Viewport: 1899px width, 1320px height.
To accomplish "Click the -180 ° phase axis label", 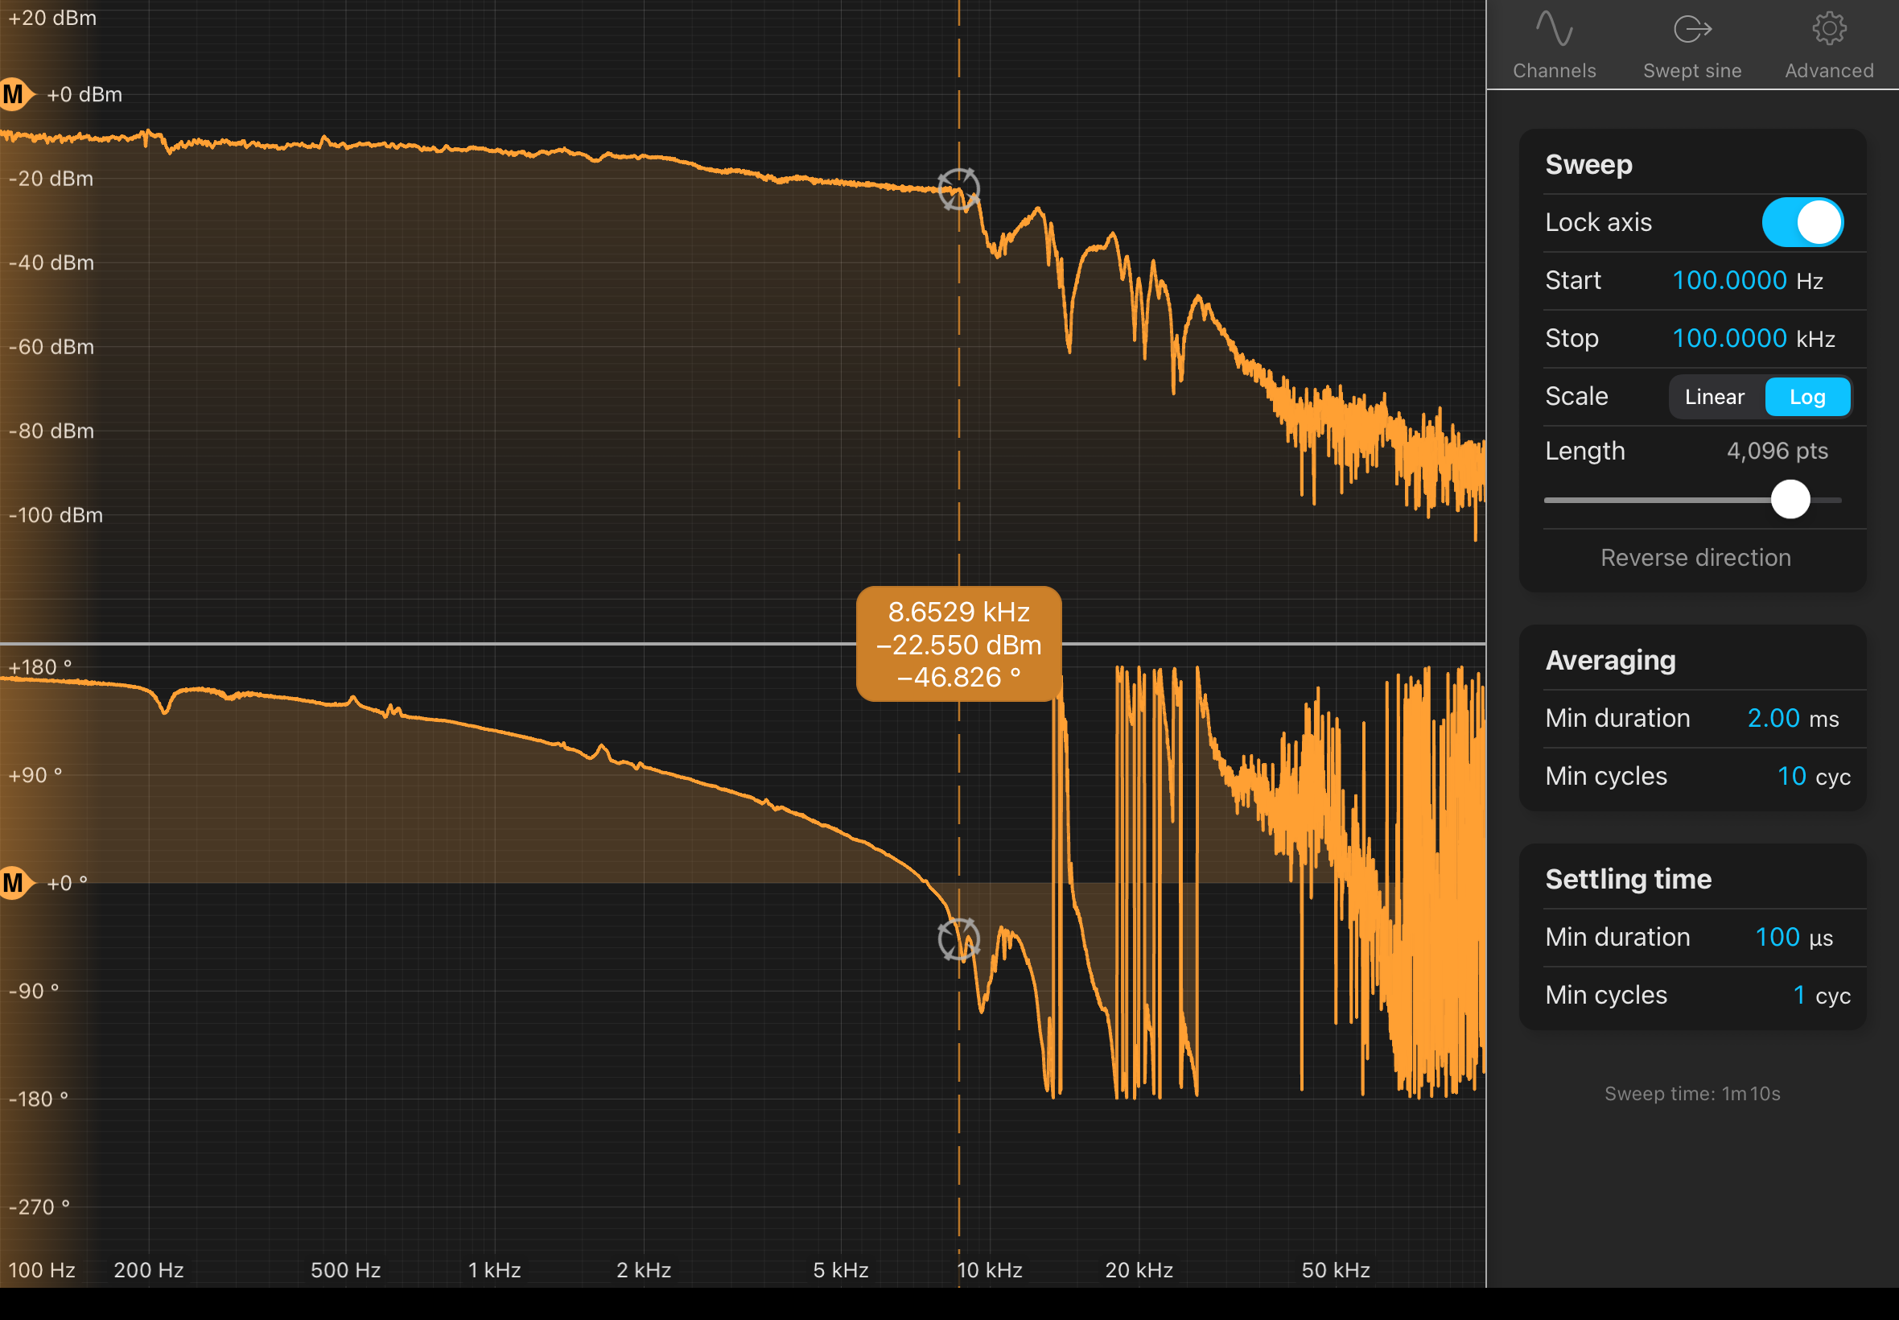I will [38, 1099].
